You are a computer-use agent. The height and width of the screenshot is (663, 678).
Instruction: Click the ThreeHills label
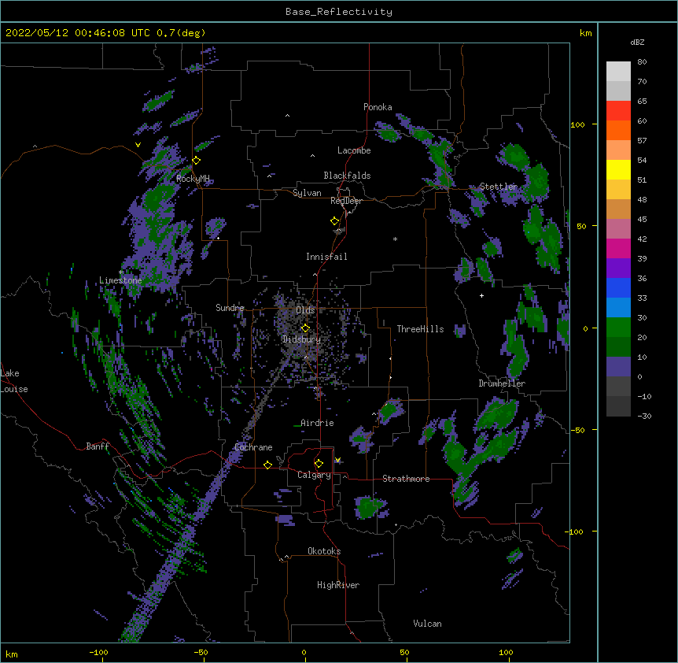[420, 329]
